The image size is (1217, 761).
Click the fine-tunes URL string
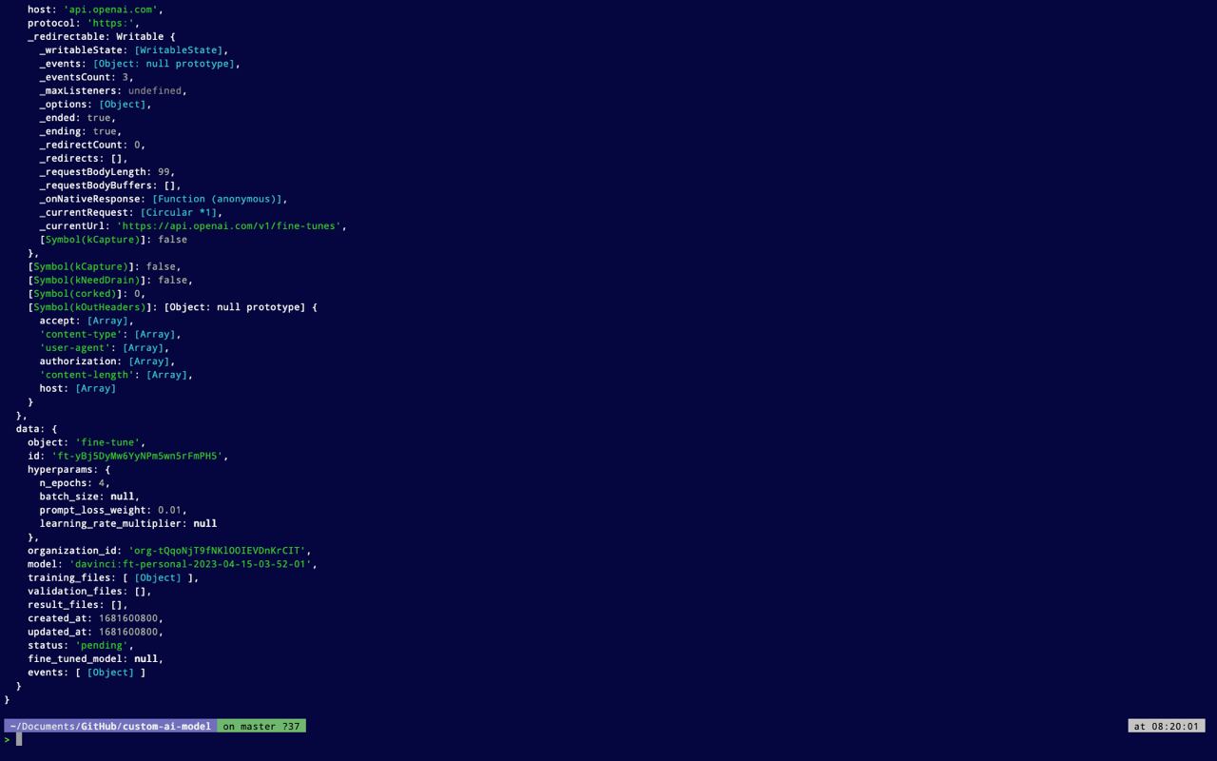coord(228,225)
